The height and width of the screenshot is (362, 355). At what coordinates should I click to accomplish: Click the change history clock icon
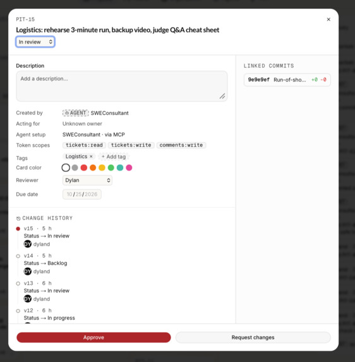[x=18, y=219]
